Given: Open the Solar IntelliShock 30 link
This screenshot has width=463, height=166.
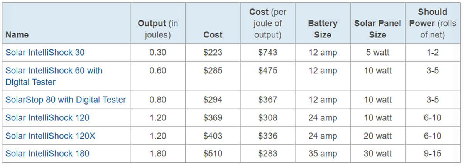Looking at the screenshot, I should 45,53.
